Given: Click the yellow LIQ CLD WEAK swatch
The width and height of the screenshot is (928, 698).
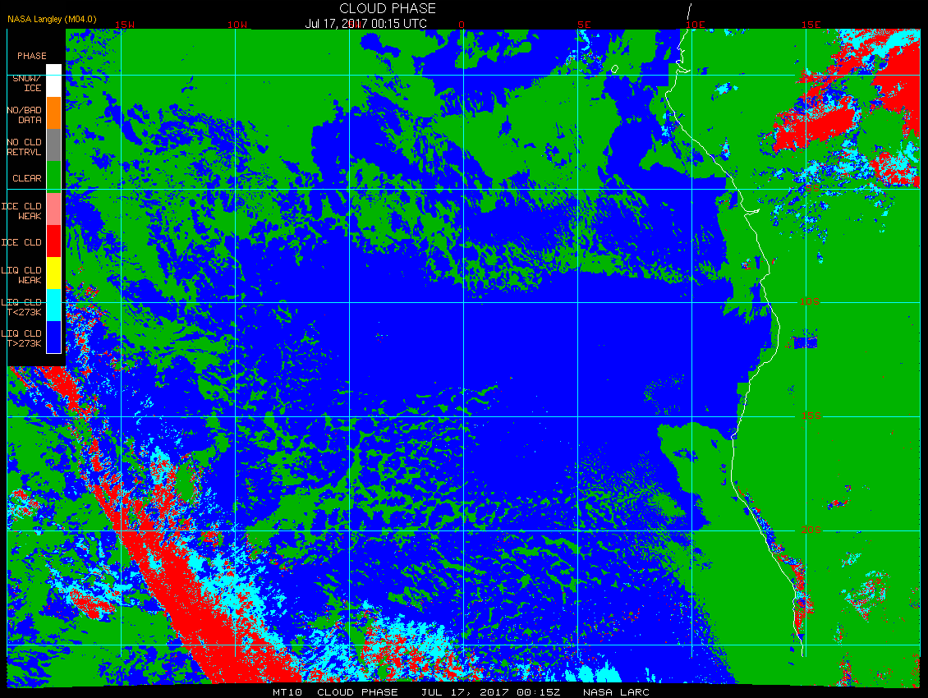Looking at the screenshot, I should point(54,273).
